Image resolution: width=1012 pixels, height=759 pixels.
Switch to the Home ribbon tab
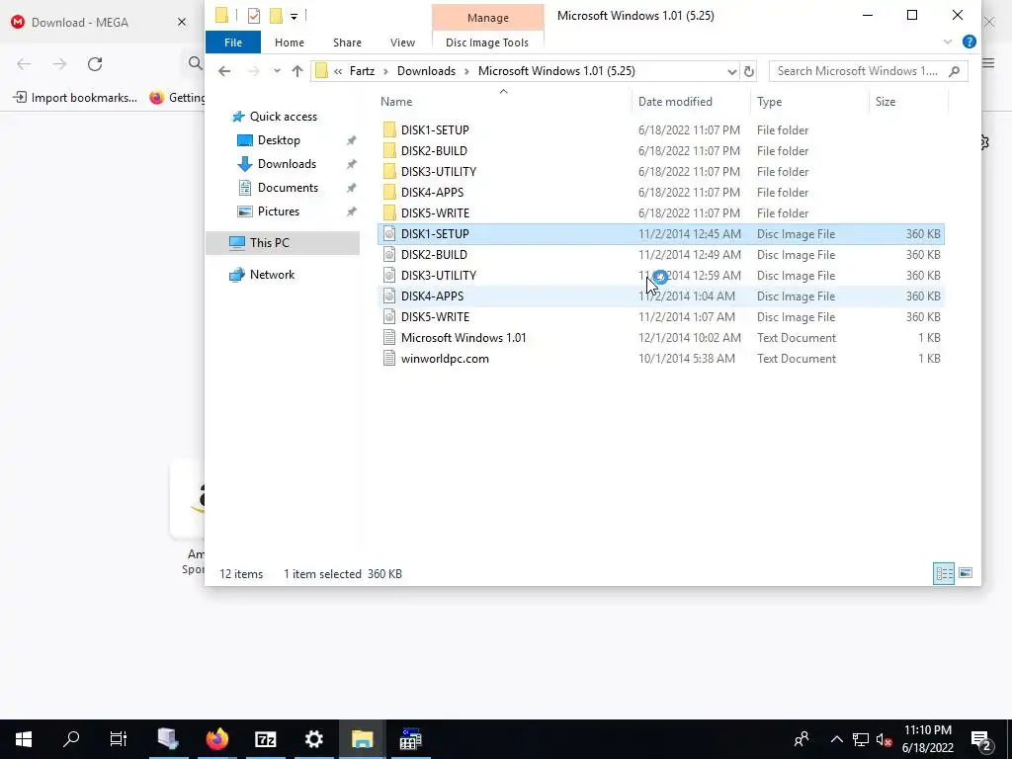pos(290,42)
